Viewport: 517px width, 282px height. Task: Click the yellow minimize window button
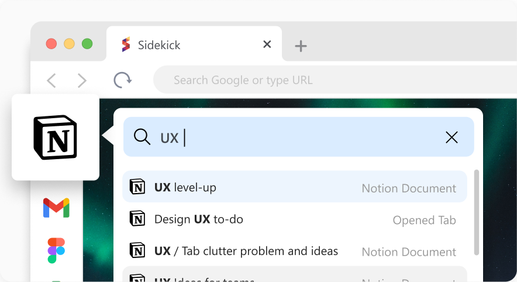(69, 44)
